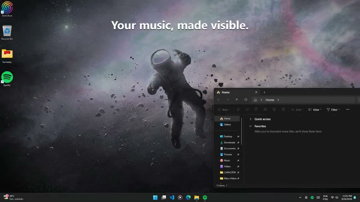Click the Home breadcrumb in the address bar
The image size is (360, 202).
point(270,100)
